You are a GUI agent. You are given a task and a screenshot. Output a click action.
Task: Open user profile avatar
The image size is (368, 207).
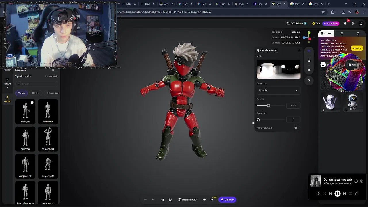pyautogui.click(x=361, y=24)
